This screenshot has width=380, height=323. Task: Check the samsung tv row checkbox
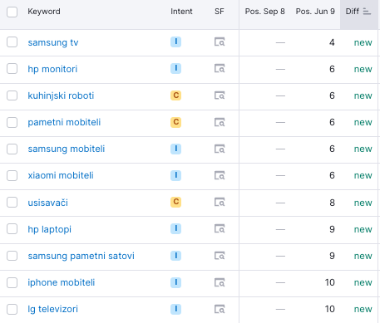(x=12, y=42)
